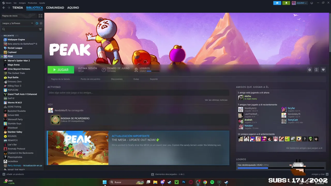Add PEAK to favorites heart icon
Image resolution: width=331 pixels, height=186 pixels.
[x=323, y=70]
